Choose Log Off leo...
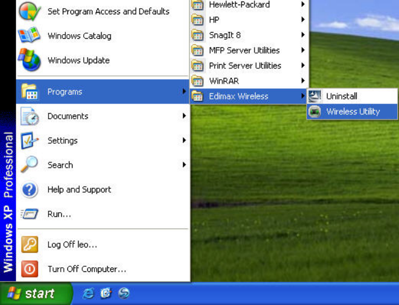Image resolution: width=399 pixels, height=305 pixels. tap(103, 244)
